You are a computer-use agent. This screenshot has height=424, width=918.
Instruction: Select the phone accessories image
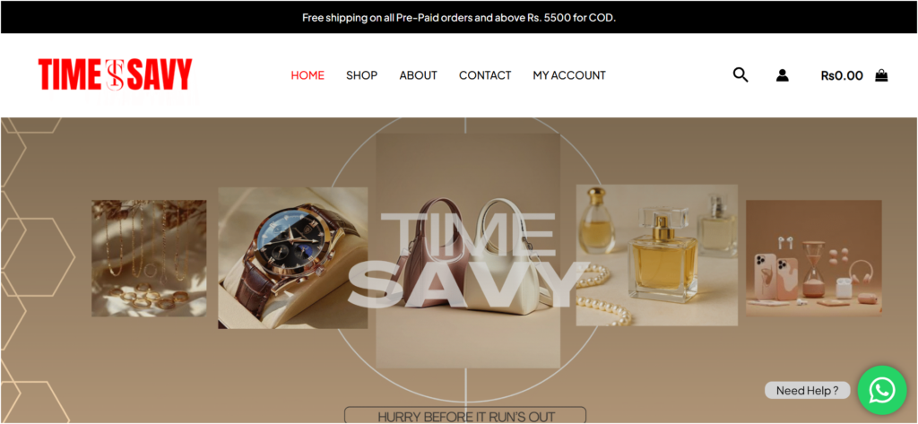pyautogui.click(x=814, y=257)
